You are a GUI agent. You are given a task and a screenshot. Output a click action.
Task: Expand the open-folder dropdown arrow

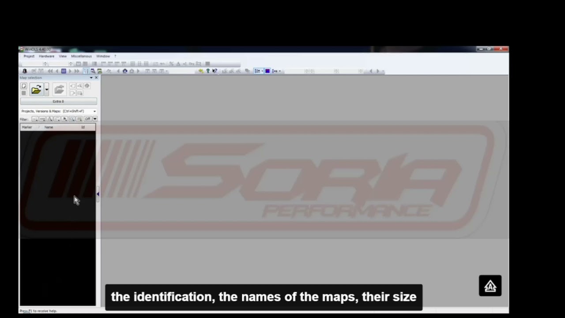click(46, 90)
